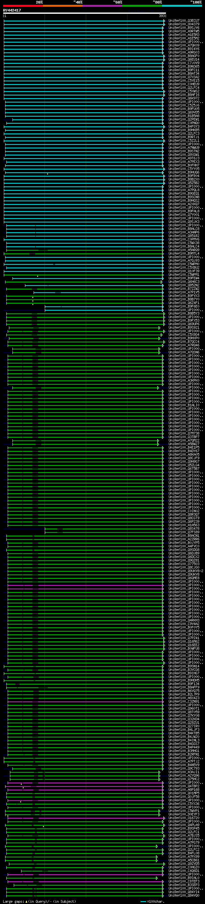Screen dimensions: 205x904
Task: Open the UniRef100_C0PNQ0 hit
Action: (x=184, y=123)
